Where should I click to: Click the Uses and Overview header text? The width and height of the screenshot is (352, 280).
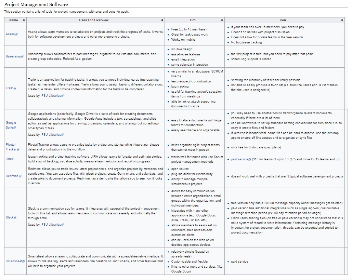[x=94, y=20]
